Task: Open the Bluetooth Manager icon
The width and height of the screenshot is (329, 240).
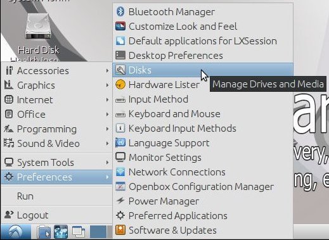Action: [x=120, y=11]
